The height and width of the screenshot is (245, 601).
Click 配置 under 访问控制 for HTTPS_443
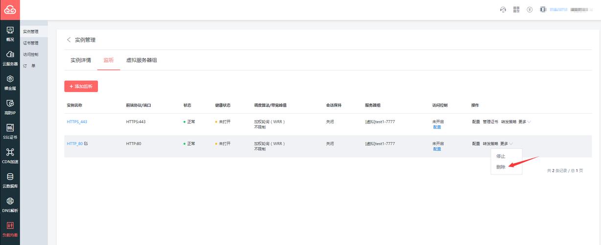pos(437,127)
